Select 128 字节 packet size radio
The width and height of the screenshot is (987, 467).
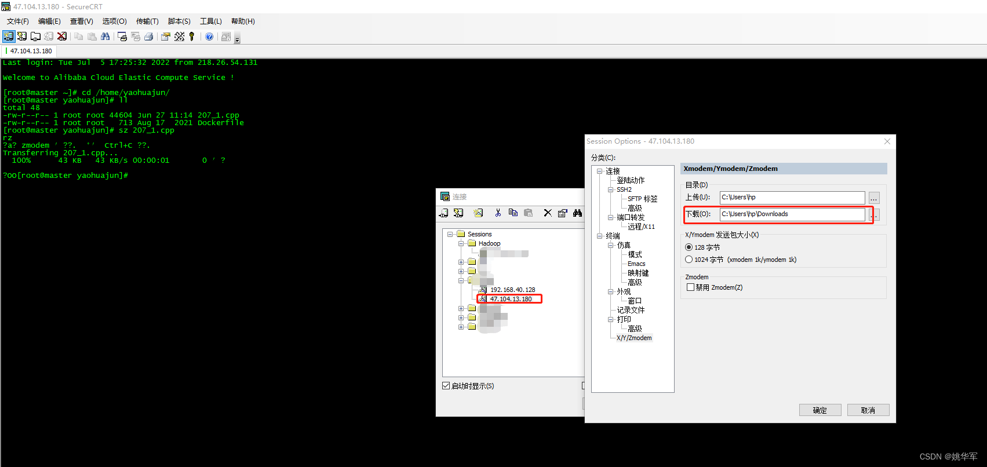689,247
